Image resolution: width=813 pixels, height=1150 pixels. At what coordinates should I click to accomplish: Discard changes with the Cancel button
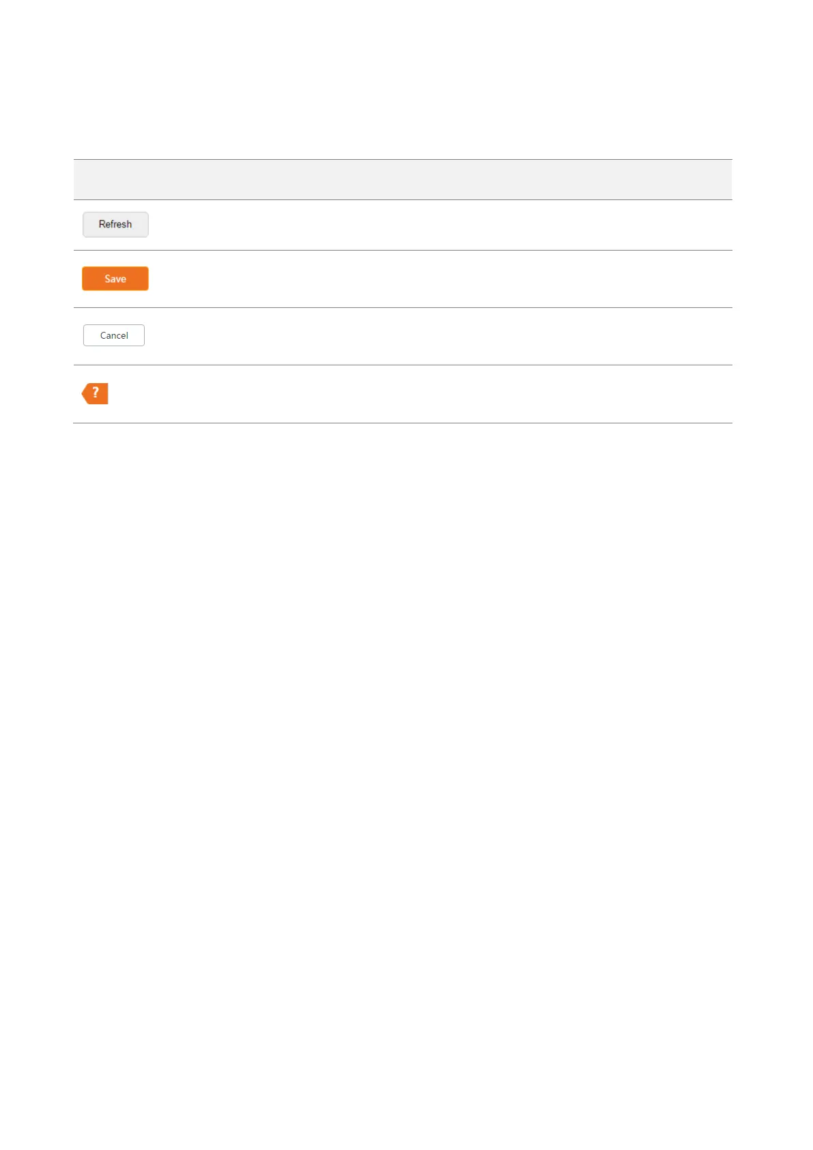(x=114, y=335)
